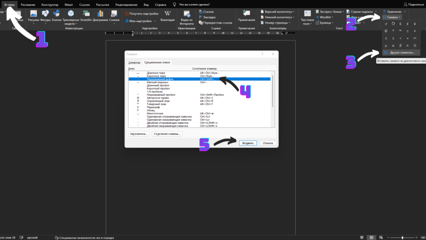Open Трехмерные модели 3D models
This screenshot has height=240, width=426.
71,18
